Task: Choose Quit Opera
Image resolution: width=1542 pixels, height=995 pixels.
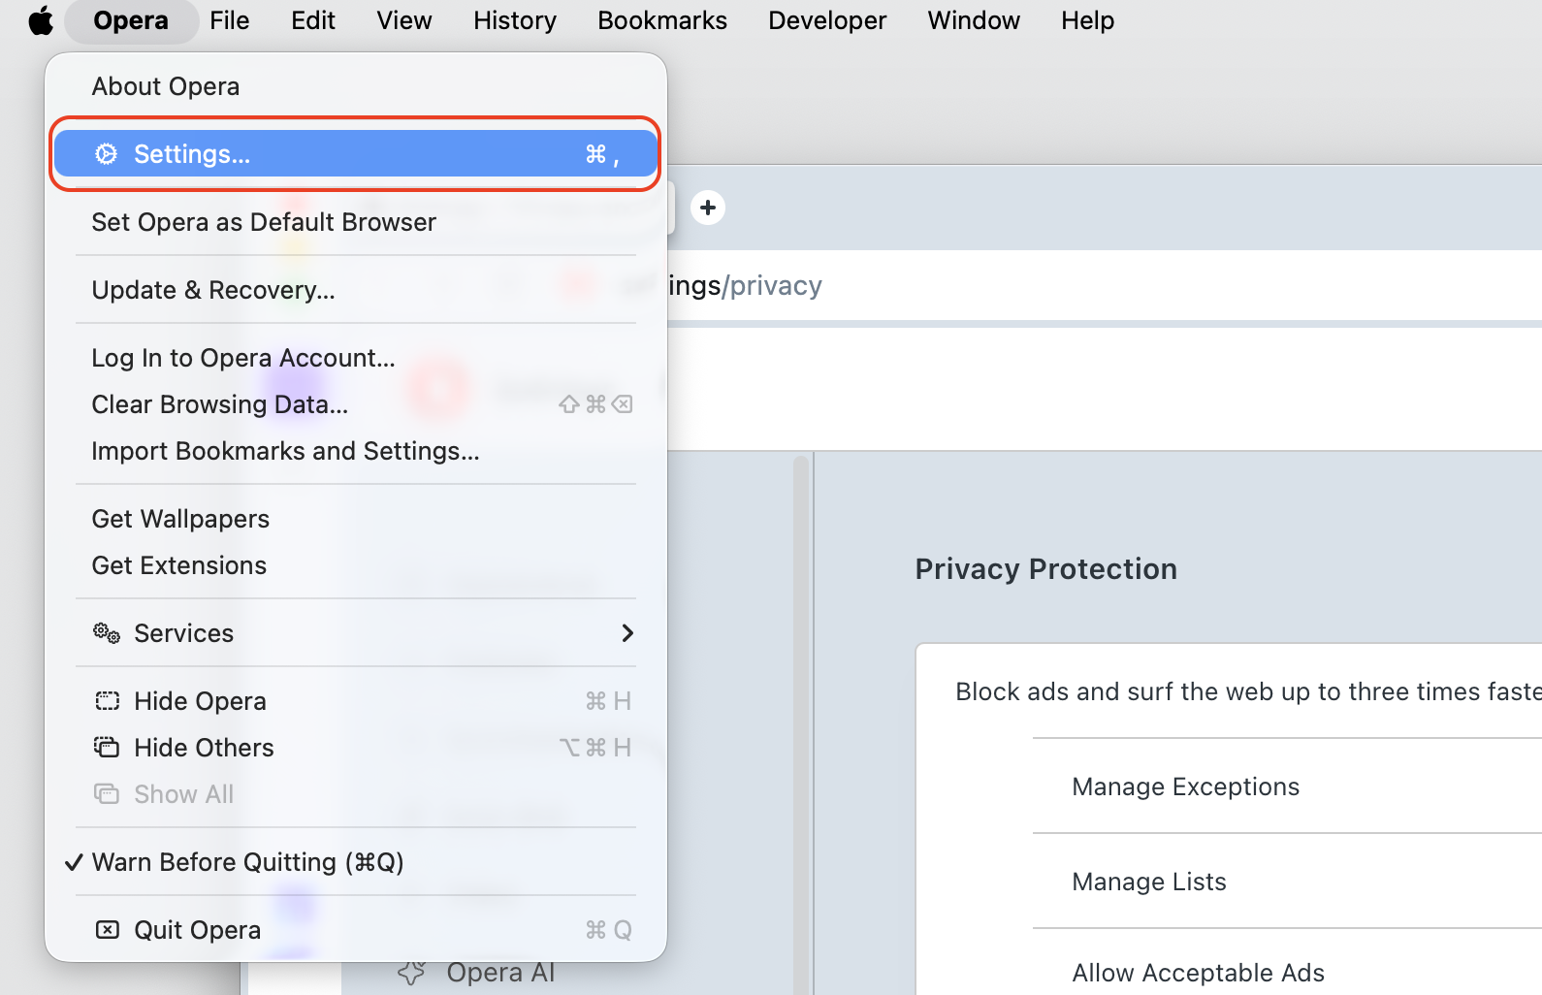Action: (356, 930)
